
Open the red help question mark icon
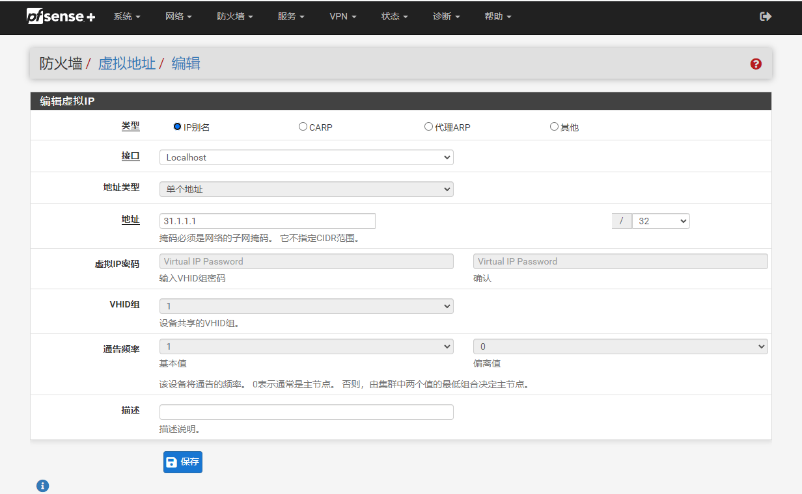(x=756, y=64)
